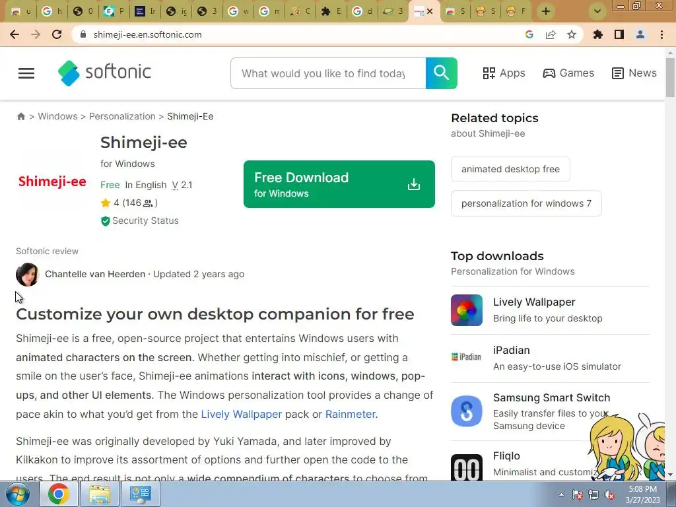Click the scrollbar down arrow

point(670,475)
